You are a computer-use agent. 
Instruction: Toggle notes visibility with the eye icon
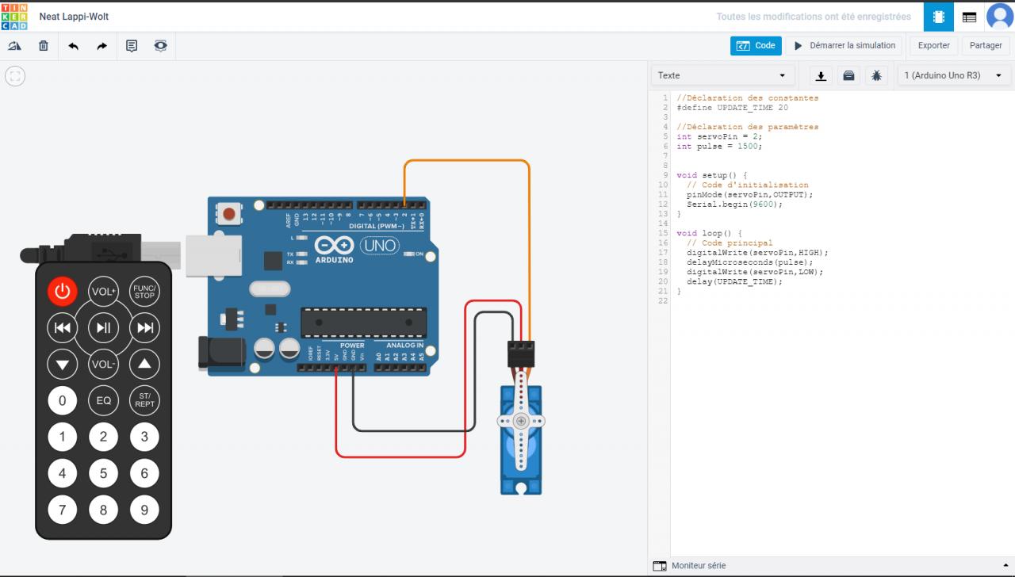pos(161,46)
